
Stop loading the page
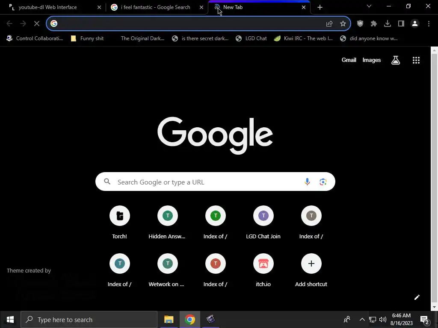coord(37,24)
